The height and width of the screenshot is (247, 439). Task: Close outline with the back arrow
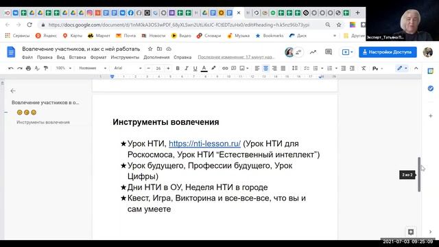coord(13,91)
